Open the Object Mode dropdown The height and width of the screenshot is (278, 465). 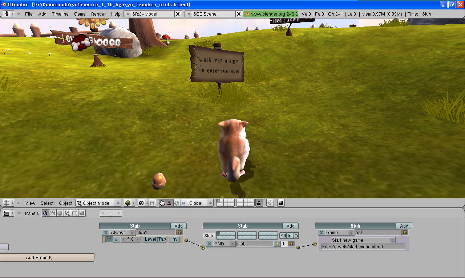[98, 203]
